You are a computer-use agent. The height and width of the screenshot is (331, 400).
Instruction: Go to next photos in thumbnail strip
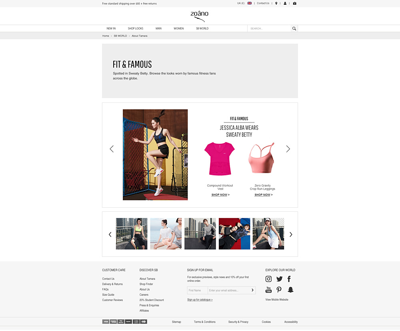click(291, 234)
